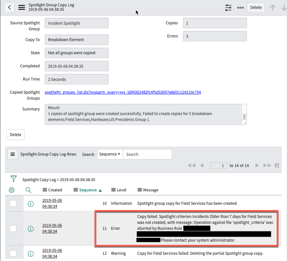Click Delete button below Summary

tap(15, 135)
